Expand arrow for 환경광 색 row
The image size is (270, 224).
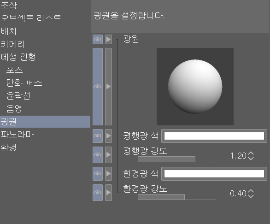[108, 173]
